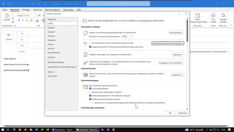Check 'Vor dem Senden immer die Rechtschreibung prüfen'

(90, 43)
